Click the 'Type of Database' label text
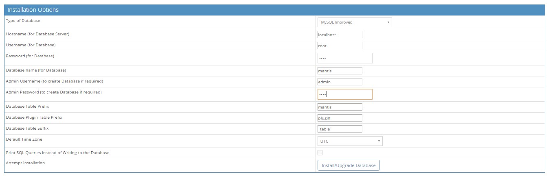 23,20
